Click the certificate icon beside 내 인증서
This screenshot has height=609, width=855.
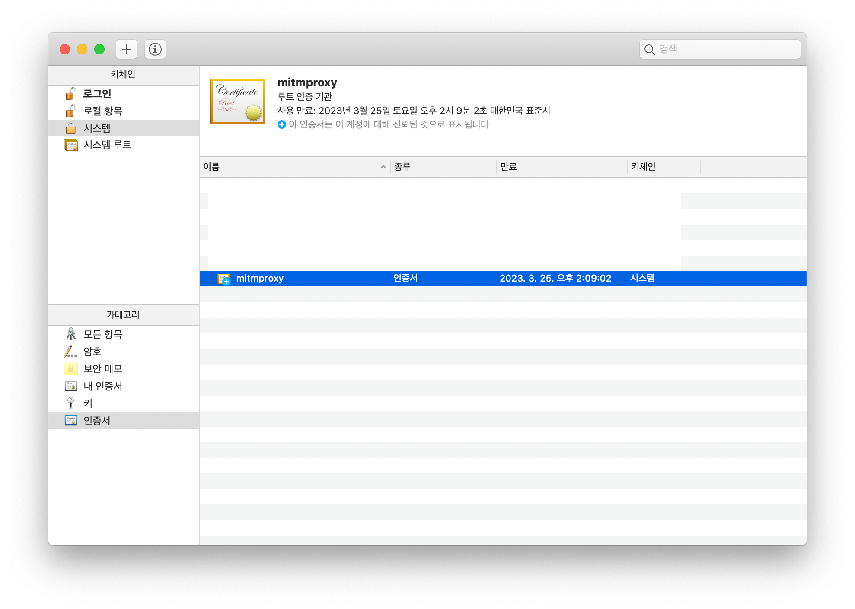tap(70, 386)
